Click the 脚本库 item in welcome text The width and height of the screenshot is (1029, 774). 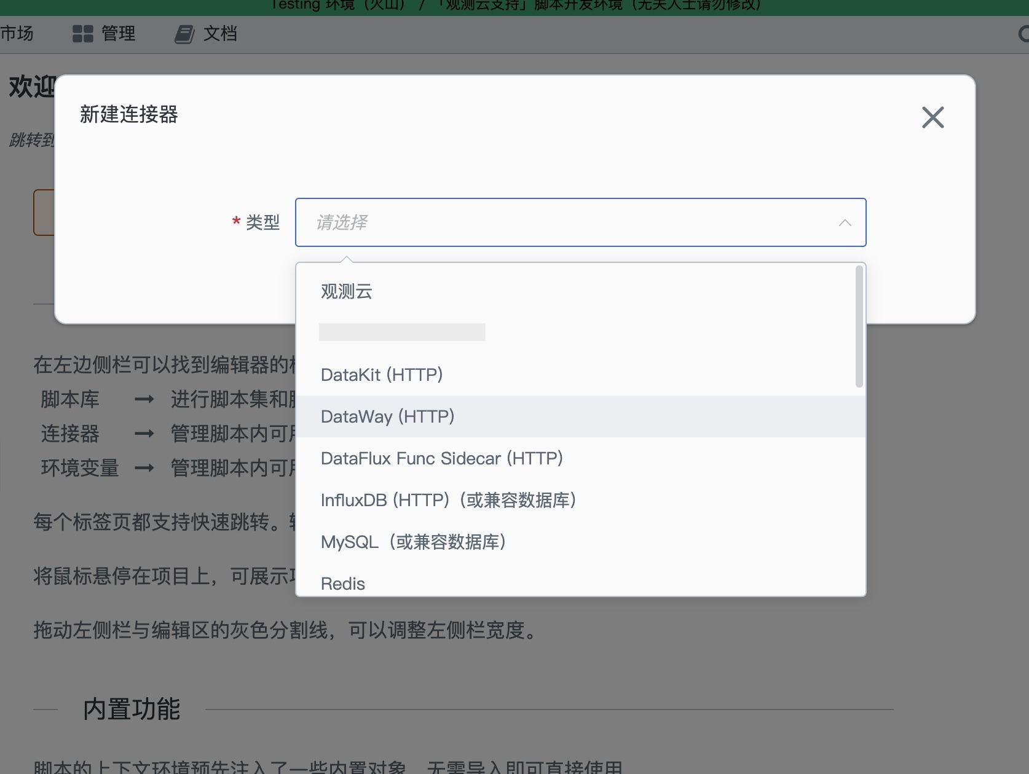[x=70, y=399]
